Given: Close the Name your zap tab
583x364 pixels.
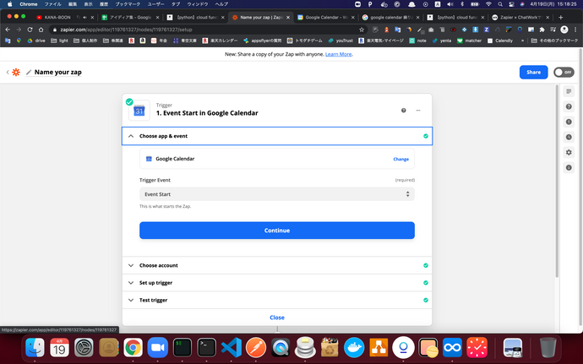Looking at the screenshot, I should click(x=288, y=18).
